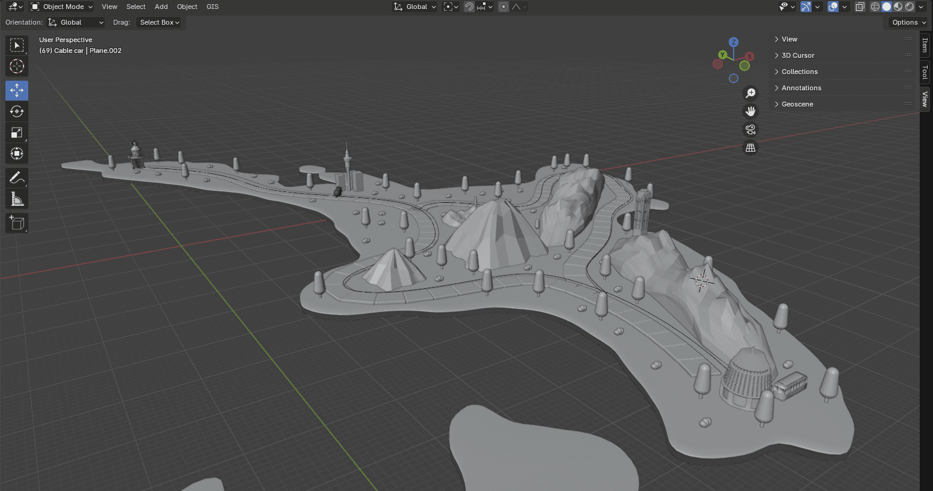Switch to the Item sidebar tab
The image size is (933, 491).
tap(925, 45)
